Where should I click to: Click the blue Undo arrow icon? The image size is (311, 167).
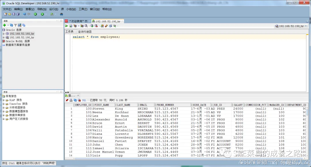coord(24,14)
